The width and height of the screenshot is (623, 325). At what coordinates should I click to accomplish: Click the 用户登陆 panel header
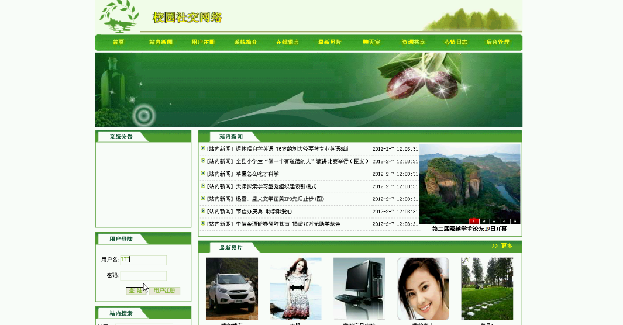tap(121, 239)
